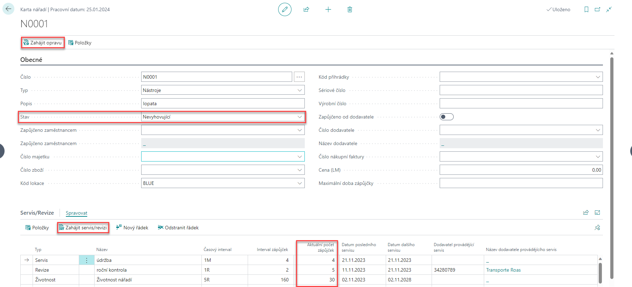632x287 pixels.
Task: Click the bookmark icon
Action: click(x=586, y=9)
